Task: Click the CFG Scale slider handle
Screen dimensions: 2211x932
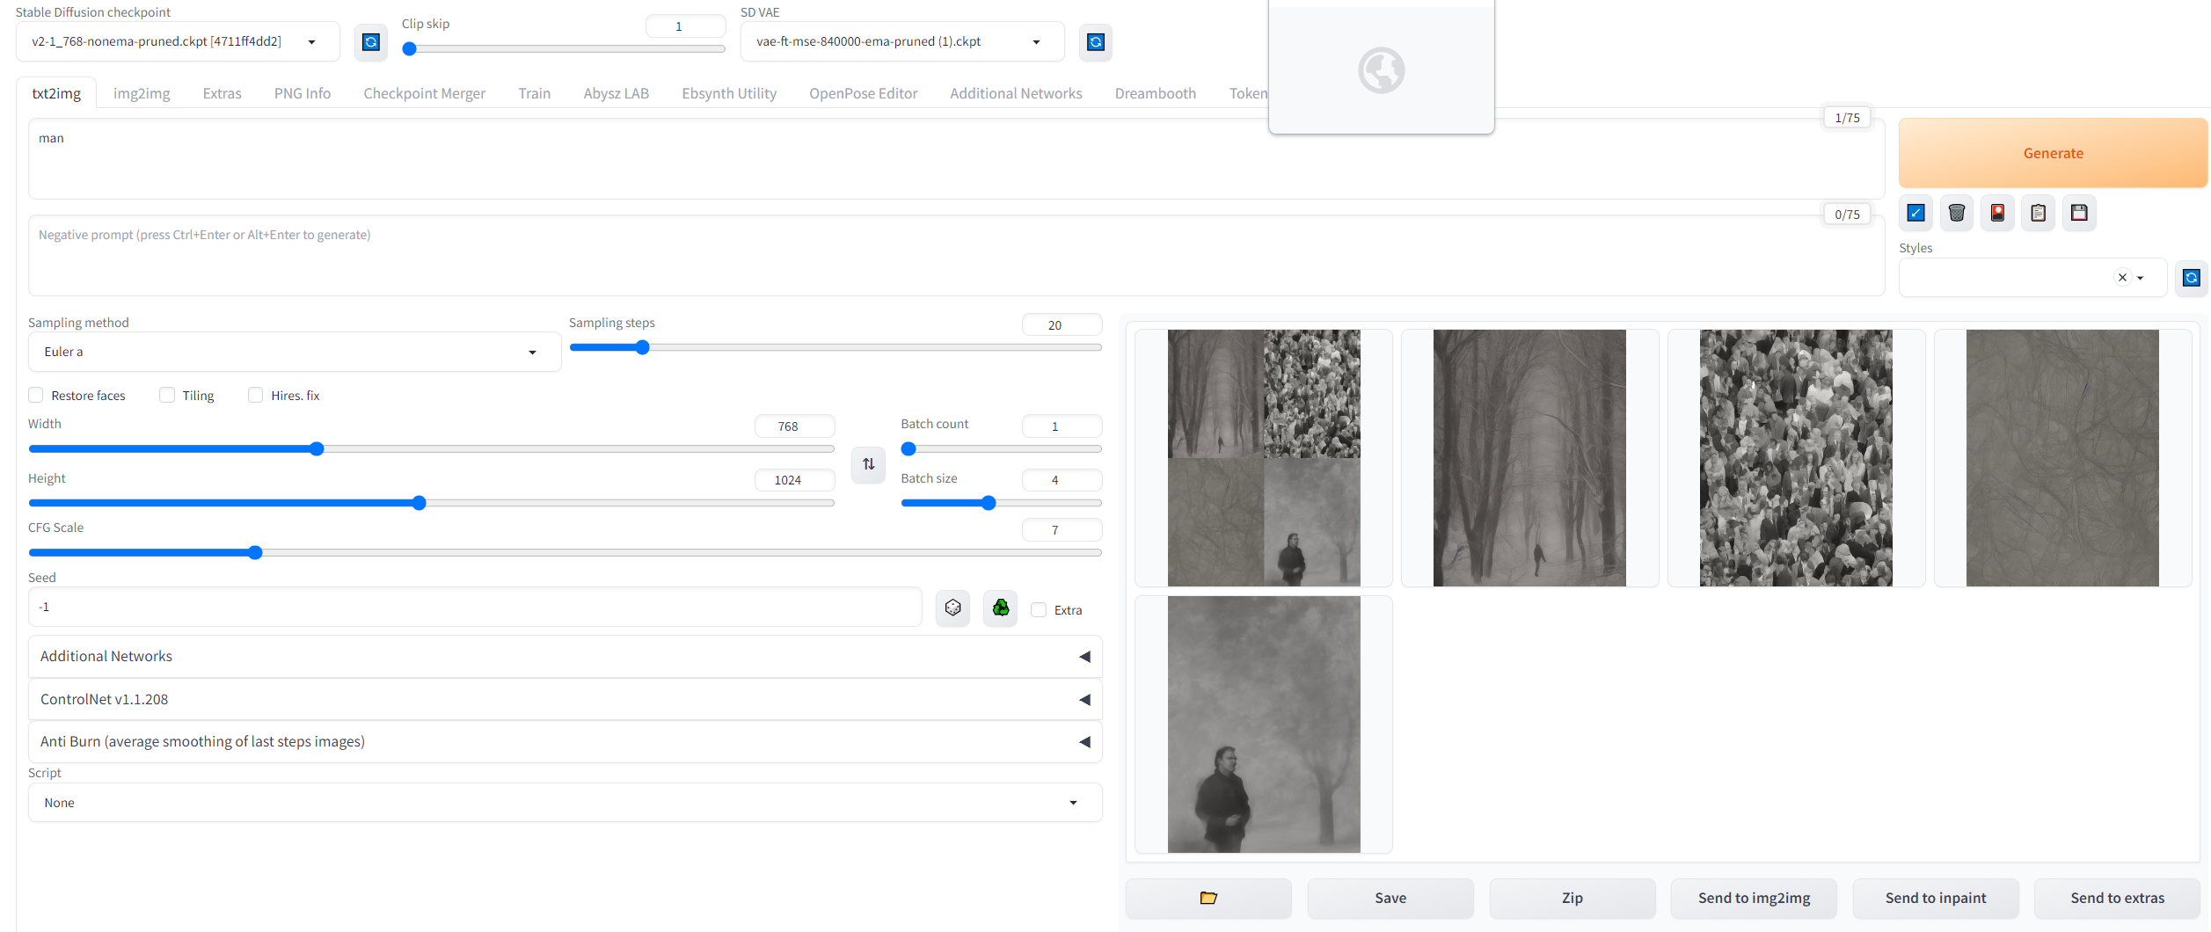Action: [255, 553]
